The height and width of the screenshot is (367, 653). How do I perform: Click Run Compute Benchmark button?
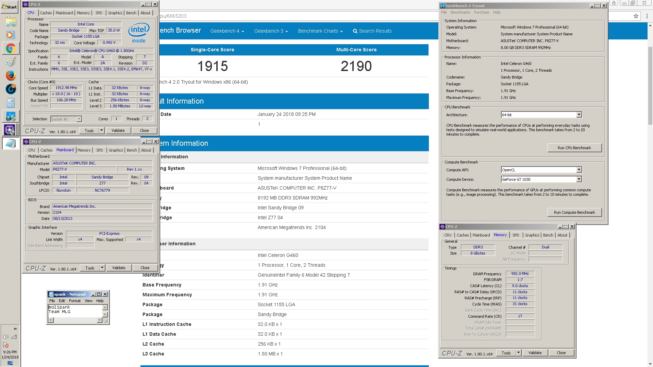point(574,212)
